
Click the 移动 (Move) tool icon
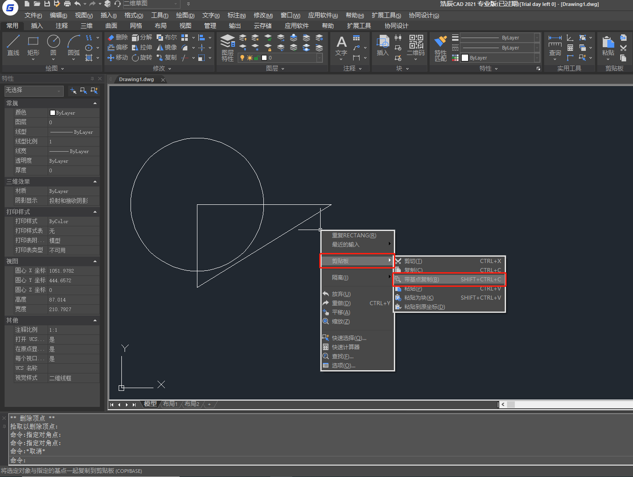(111, 58)
